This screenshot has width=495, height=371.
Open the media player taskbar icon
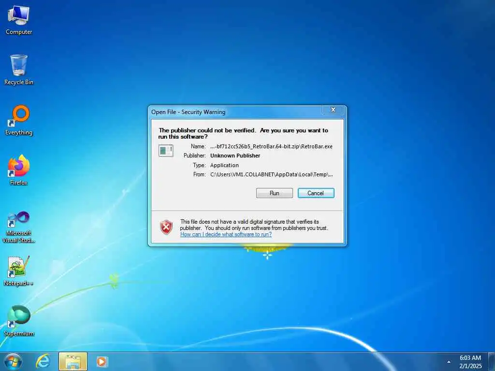[102, 361]
